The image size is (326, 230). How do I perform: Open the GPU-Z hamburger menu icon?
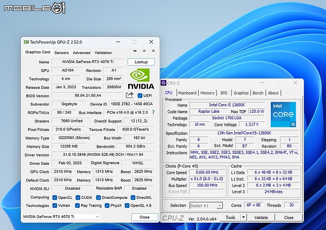tap(153, 51)
